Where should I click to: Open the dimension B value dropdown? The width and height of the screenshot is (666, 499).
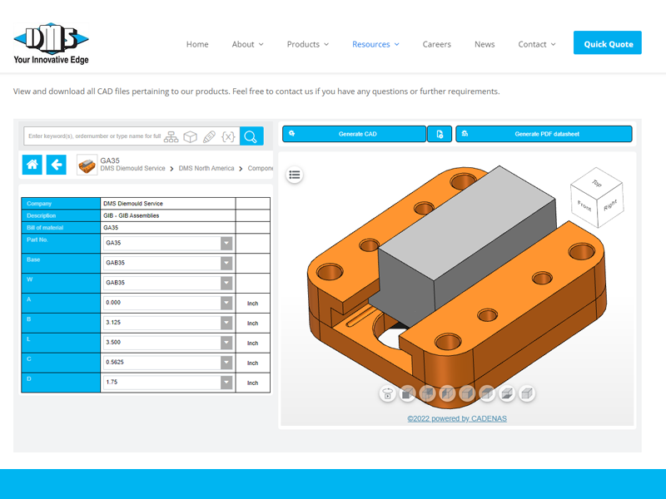pos(225,323)
